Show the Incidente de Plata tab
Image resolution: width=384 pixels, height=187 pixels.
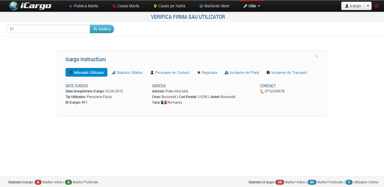(x=242, y=72)
